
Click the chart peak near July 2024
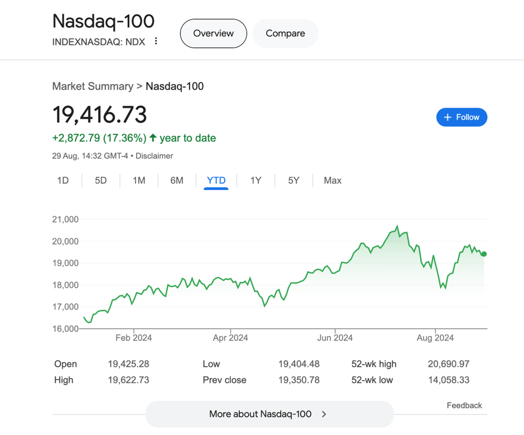tap(397, 227)
